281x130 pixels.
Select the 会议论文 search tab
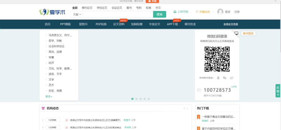point(117,8)
